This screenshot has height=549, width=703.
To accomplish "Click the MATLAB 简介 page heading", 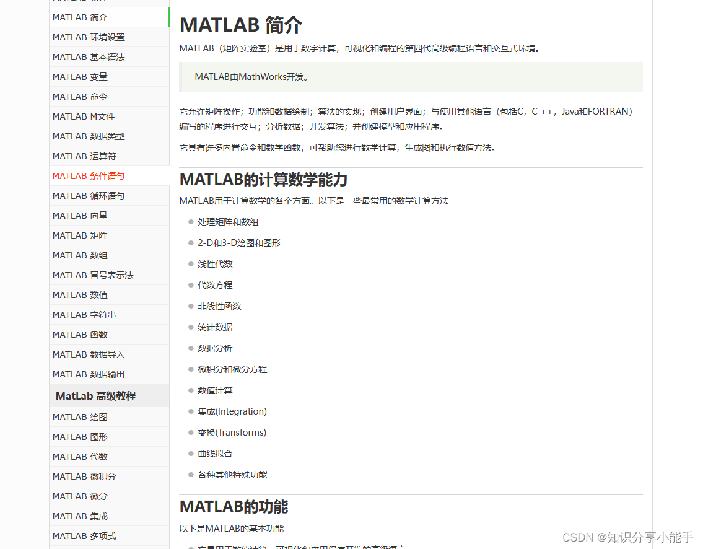I will tap(241, 25).
